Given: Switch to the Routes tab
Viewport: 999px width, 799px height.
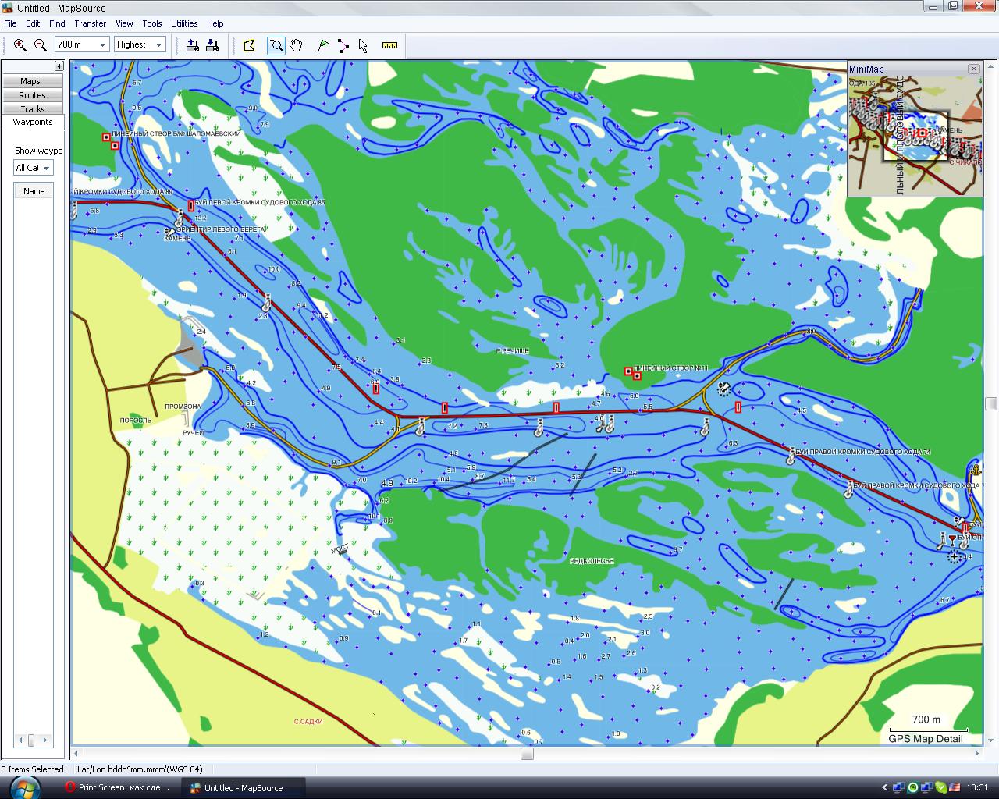Looking at the screenshot, I should (33, 95).
